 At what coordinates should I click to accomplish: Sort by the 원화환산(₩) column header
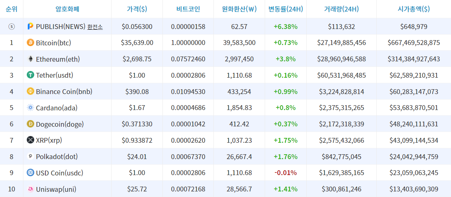click(239, 9)
